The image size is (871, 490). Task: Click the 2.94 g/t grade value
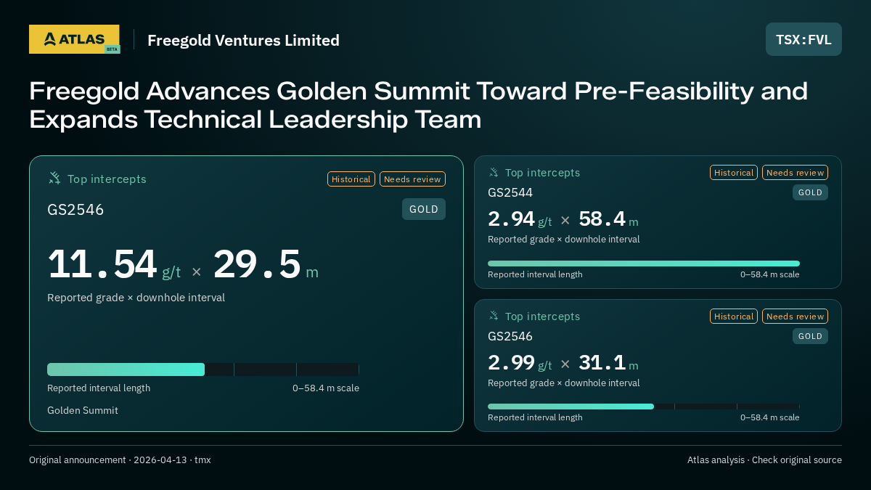520,219
